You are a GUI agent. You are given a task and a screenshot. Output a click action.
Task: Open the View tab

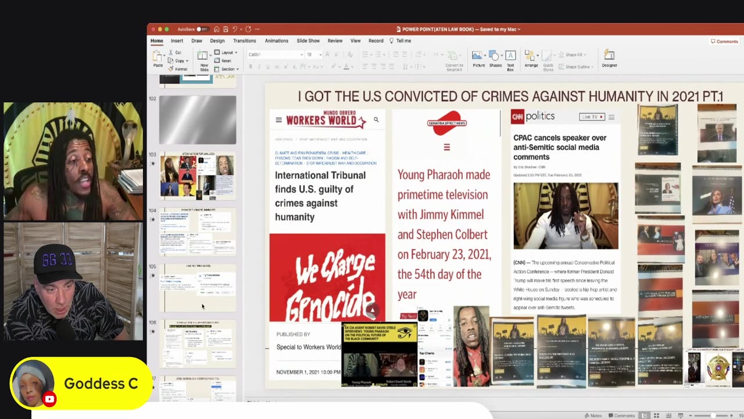(355, 41)
